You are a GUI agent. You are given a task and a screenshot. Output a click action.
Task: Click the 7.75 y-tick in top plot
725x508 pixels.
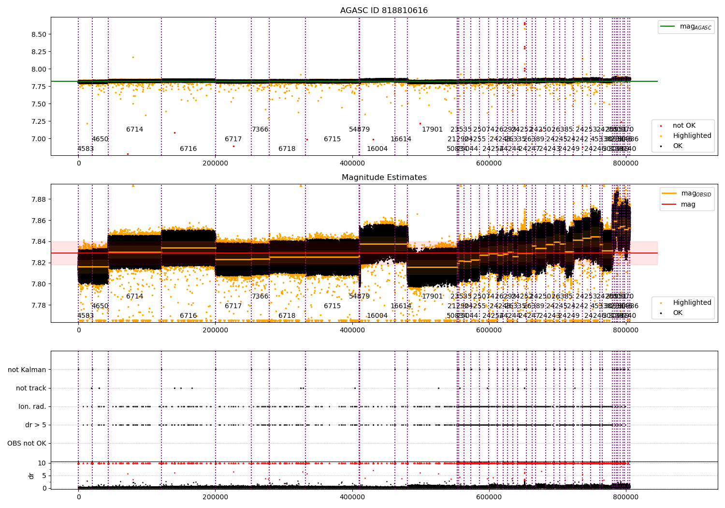coord(39,87)
